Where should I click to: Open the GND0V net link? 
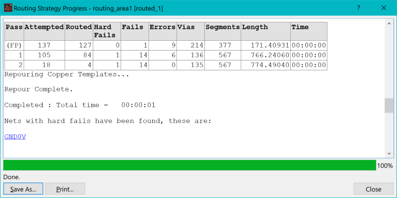(x=15, y=137)
